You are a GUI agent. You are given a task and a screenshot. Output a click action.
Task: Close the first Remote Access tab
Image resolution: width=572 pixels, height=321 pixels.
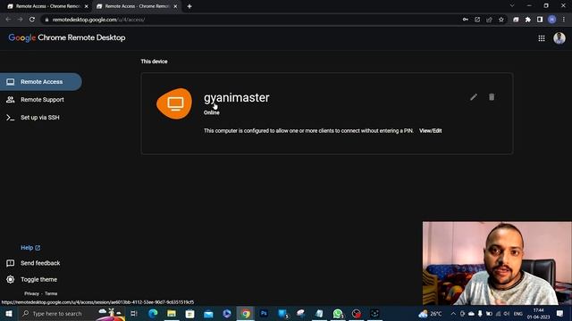[86, 6]
